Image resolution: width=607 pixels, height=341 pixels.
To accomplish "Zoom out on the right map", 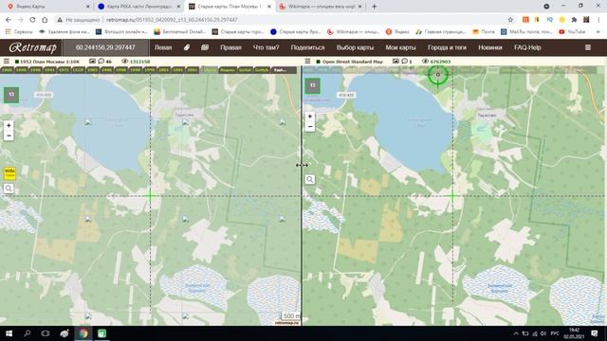I will click(310, 126).
